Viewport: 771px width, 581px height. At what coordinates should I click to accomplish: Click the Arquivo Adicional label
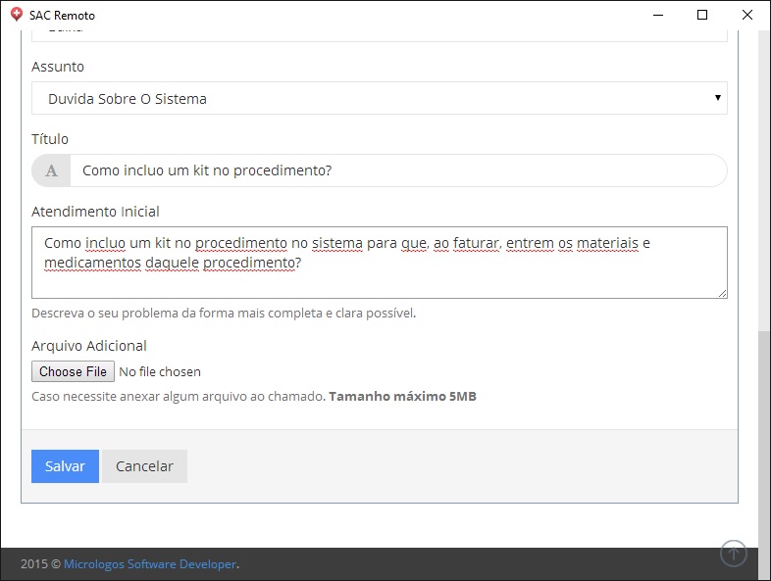(89, 345)
